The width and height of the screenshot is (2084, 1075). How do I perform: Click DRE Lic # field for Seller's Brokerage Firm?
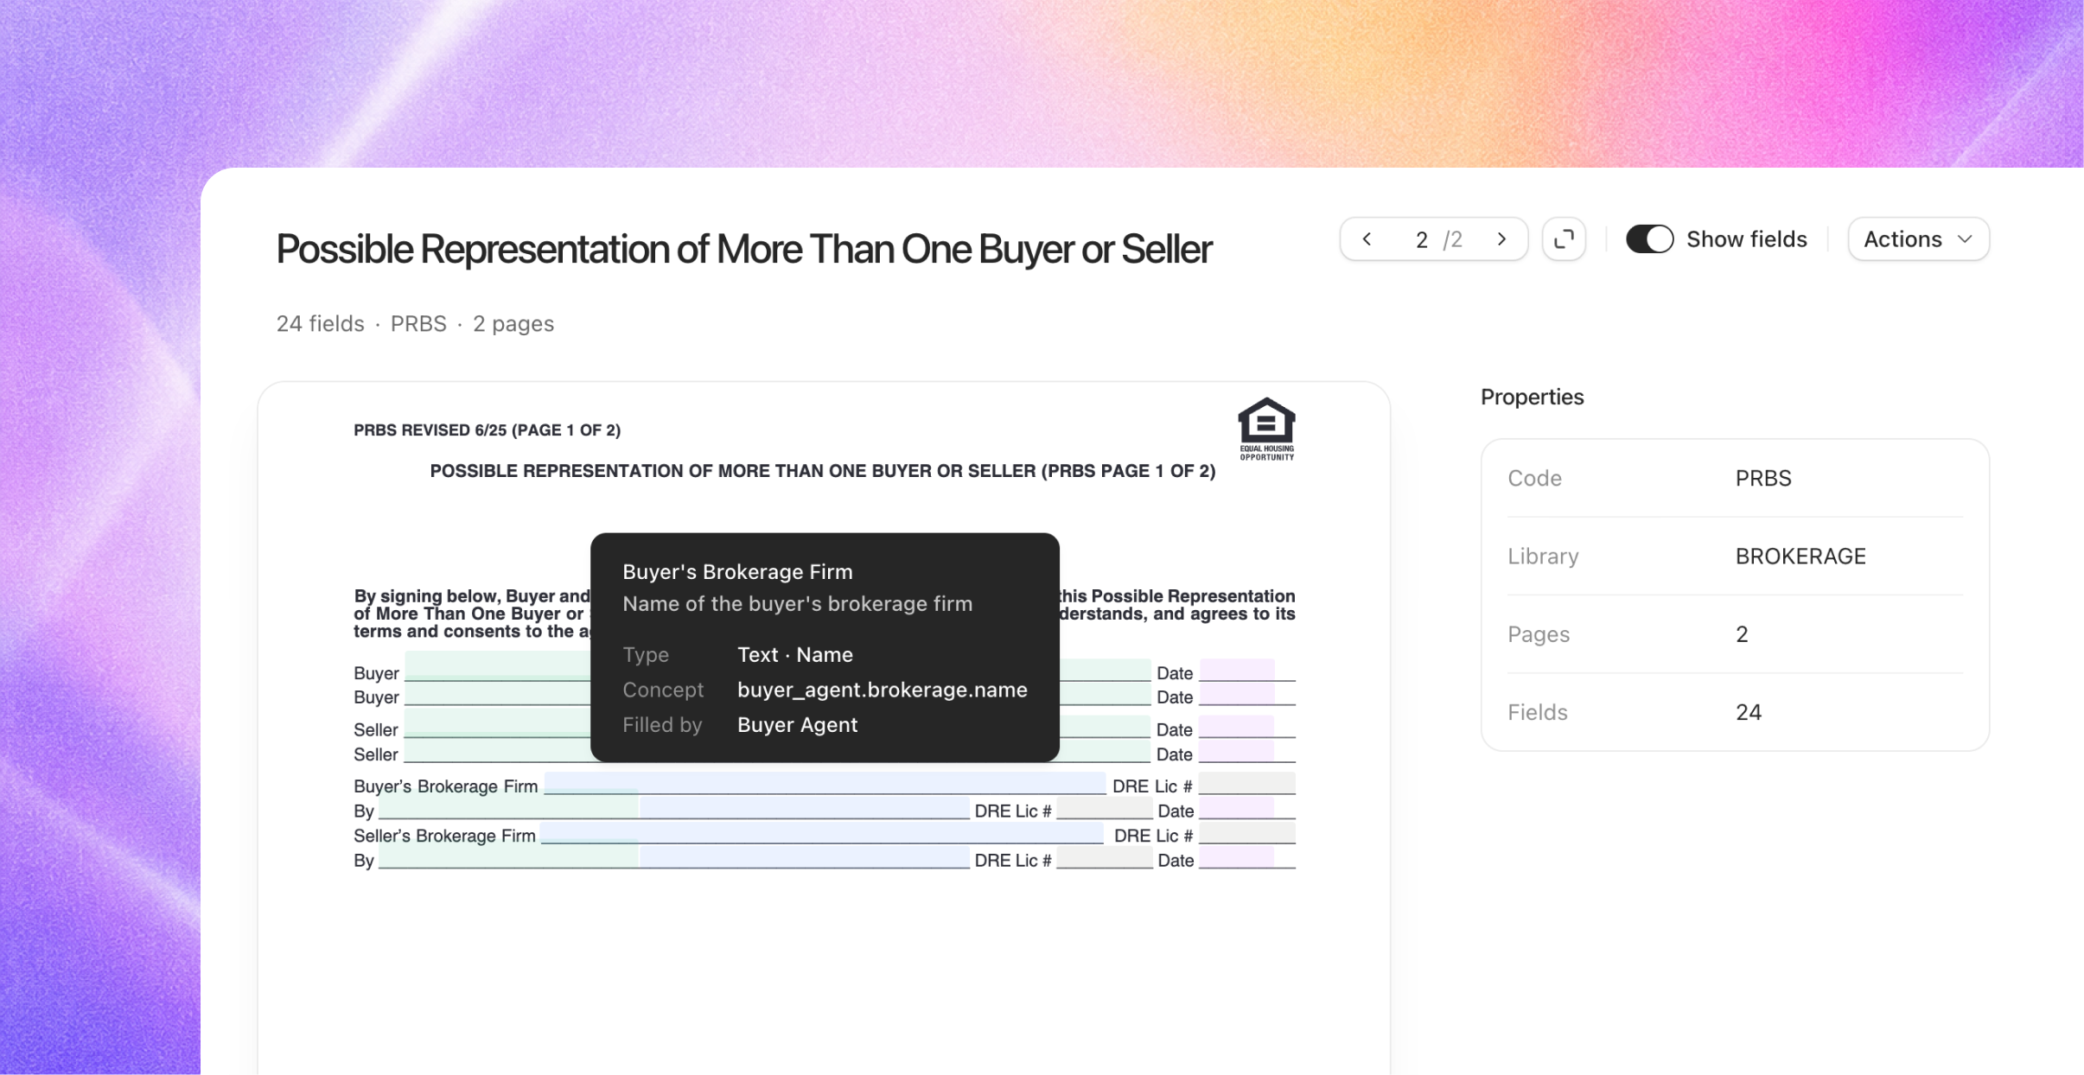[1246, 834]
